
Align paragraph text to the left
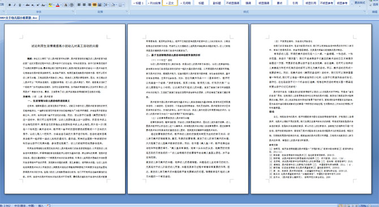[79, 5]
